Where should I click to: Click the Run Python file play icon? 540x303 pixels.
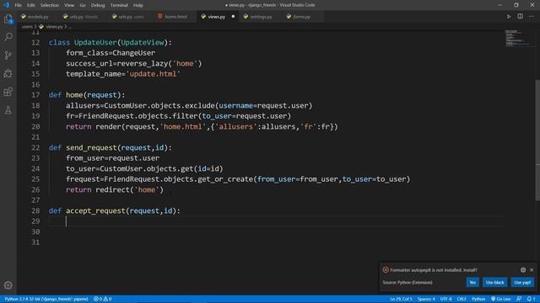coord(509,17)
